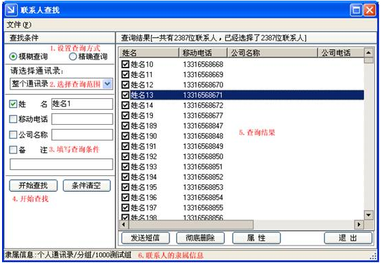The image size is (381, 264).
Task: Click the vertical scrollbar down arrow
Action: click(369, 215)
